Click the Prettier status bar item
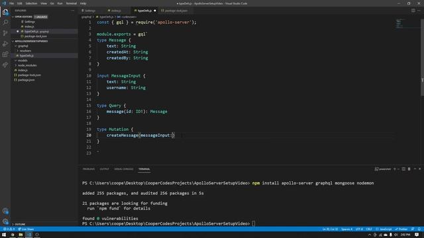 [401, 229]
